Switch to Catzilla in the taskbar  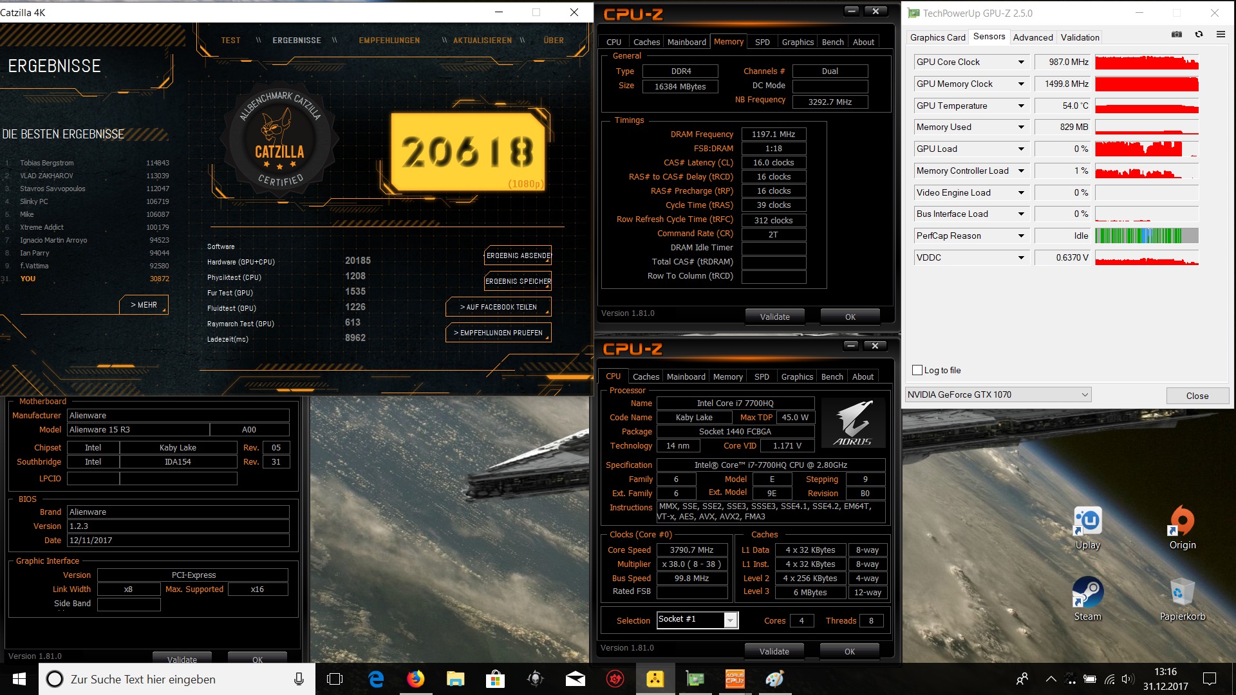655,679
